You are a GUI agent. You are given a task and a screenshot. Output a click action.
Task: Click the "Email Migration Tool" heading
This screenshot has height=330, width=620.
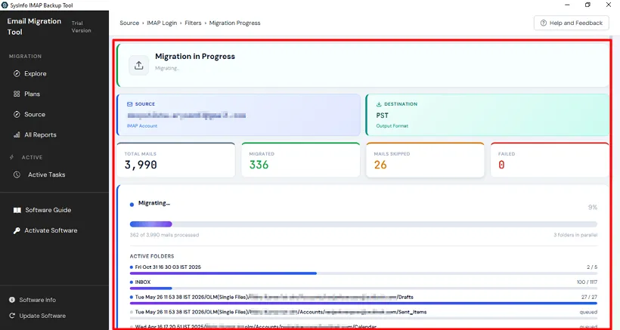click(34, 26)
